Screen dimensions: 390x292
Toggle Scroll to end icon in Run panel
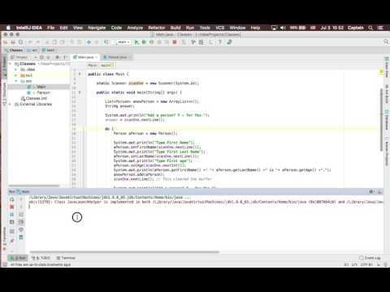tap(21, 222)
